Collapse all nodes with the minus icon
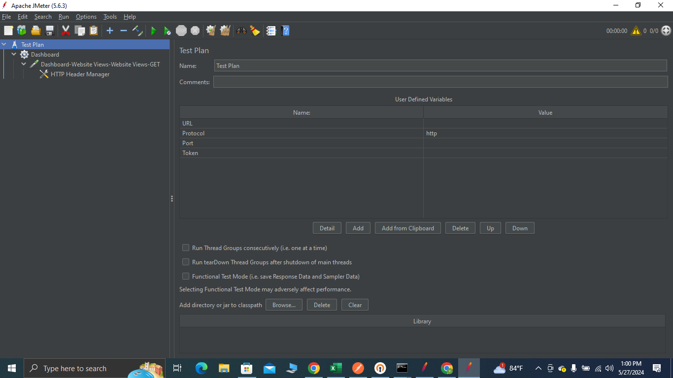673x378 pixels. 124,31
